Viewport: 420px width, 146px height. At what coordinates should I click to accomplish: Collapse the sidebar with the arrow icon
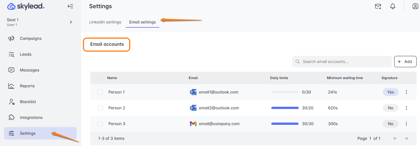(70, 6)
